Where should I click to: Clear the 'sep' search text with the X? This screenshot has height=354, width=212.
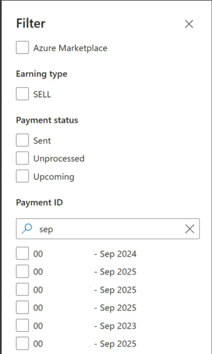190,229
